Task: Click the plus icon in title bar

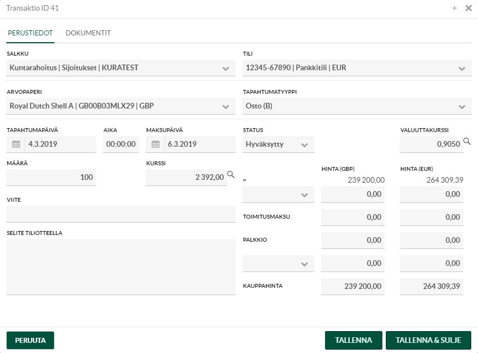Action: coord(454,8)
